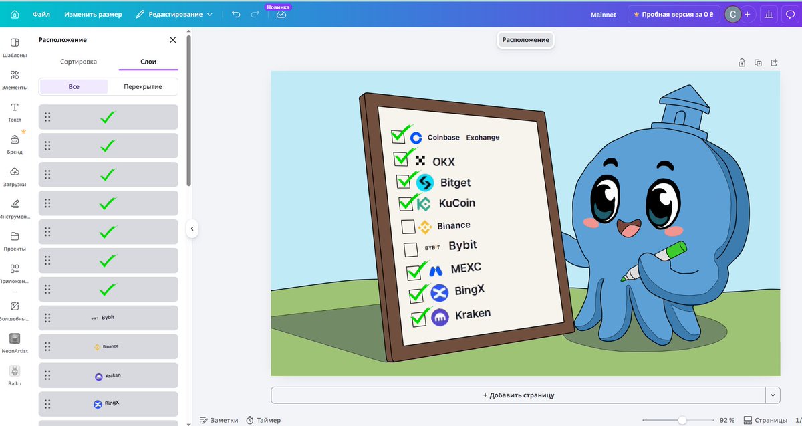Click the empty Binance checkbox on canvas

[x=408, y=227]
